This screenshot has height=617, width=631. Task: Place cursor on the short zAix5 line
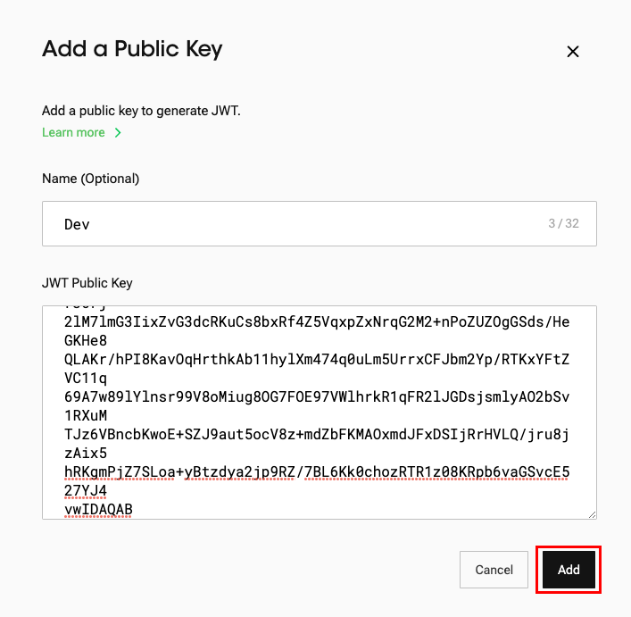tap(86, 453)
